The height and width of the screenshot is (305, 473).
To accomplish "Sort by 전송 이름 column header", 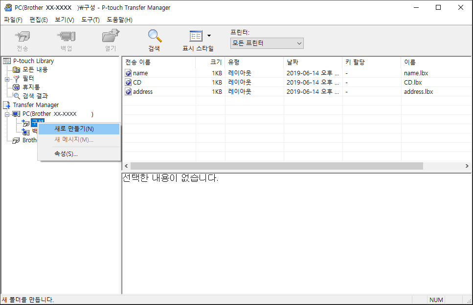I will 159,62.
